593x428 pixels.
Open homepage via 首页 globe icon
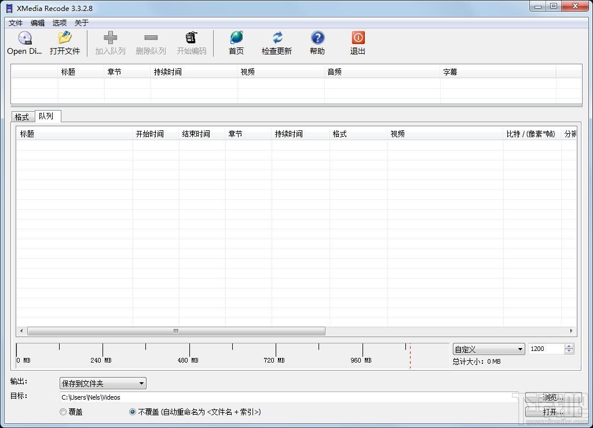[236, 41]
